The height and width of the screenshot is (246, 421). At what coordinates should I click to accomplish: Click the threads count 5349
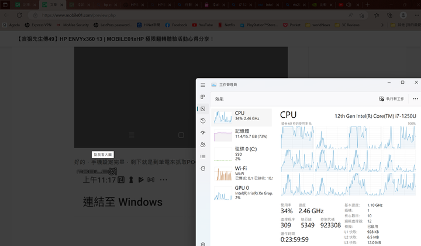(308, 225)
